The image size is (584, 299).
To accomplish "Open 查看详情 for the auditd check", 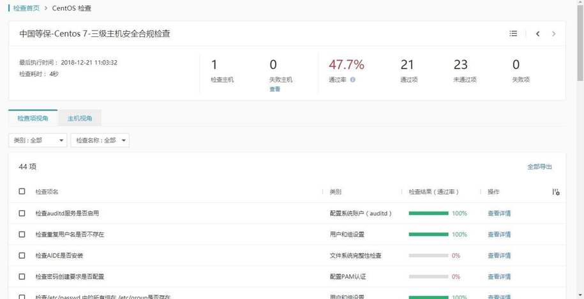I will [499, 213].
